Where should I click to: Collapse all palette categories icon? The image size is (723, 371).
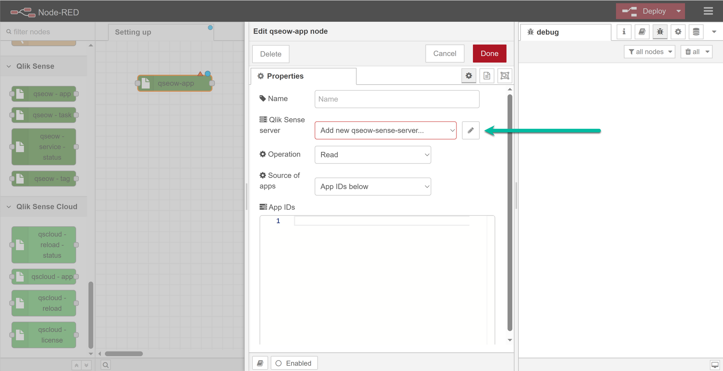(77, 365)
